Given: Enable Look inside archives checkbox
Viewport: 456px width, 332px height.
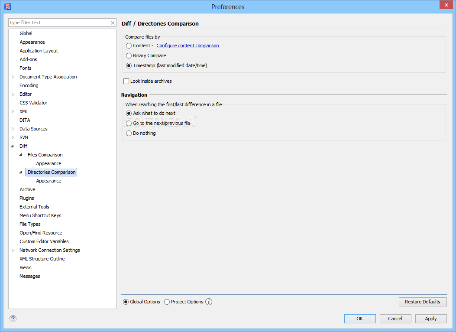Looking at the screenshot, I should [126, 81].
